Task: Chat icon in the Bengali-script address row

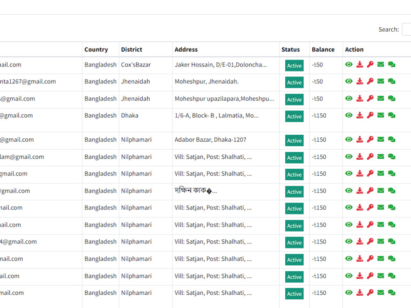Action: [392, 191]
